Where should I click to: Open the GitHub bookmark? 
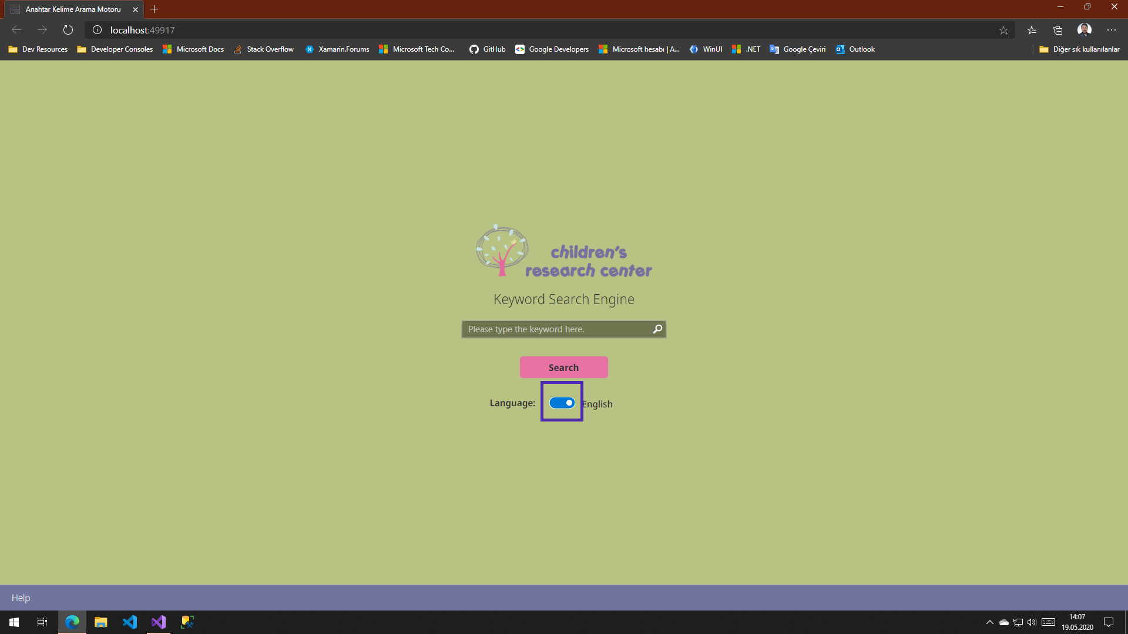click(x=487, y=49)
